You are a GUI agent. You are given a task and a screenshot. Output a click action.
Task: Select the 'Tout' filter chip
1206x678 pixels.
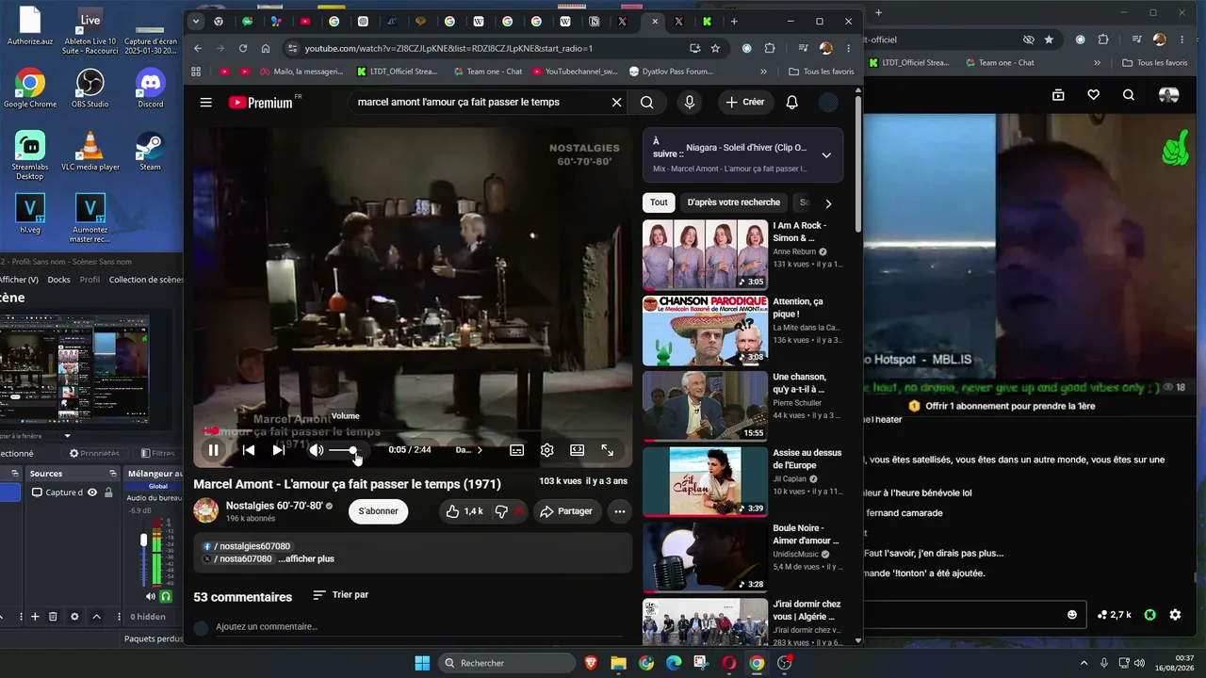(659, 202)
